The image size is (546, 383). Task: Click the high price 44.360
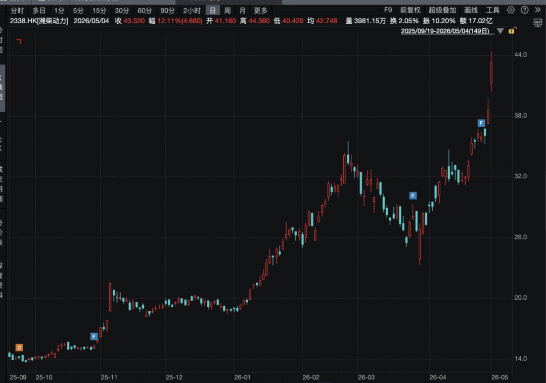(259, 21)
